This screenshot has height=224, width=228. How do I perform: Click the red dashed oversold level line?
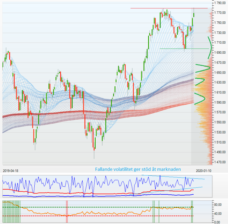(x=98, y=216)
